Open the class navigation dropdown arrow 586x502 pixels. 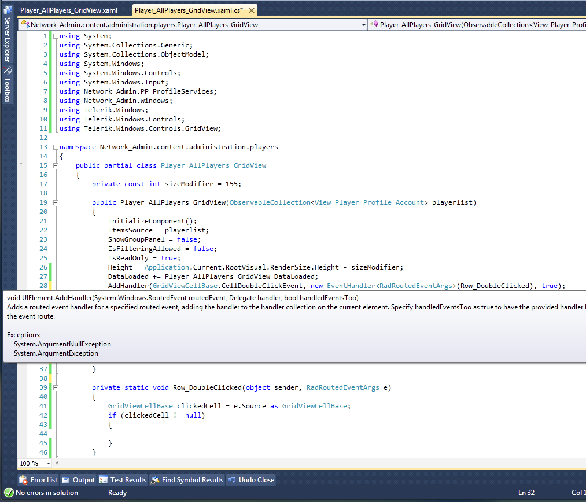pos(363,25)
